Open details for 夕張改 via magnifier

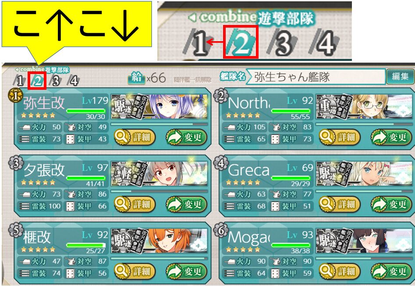pyautogui.click(x=135, y=204)
